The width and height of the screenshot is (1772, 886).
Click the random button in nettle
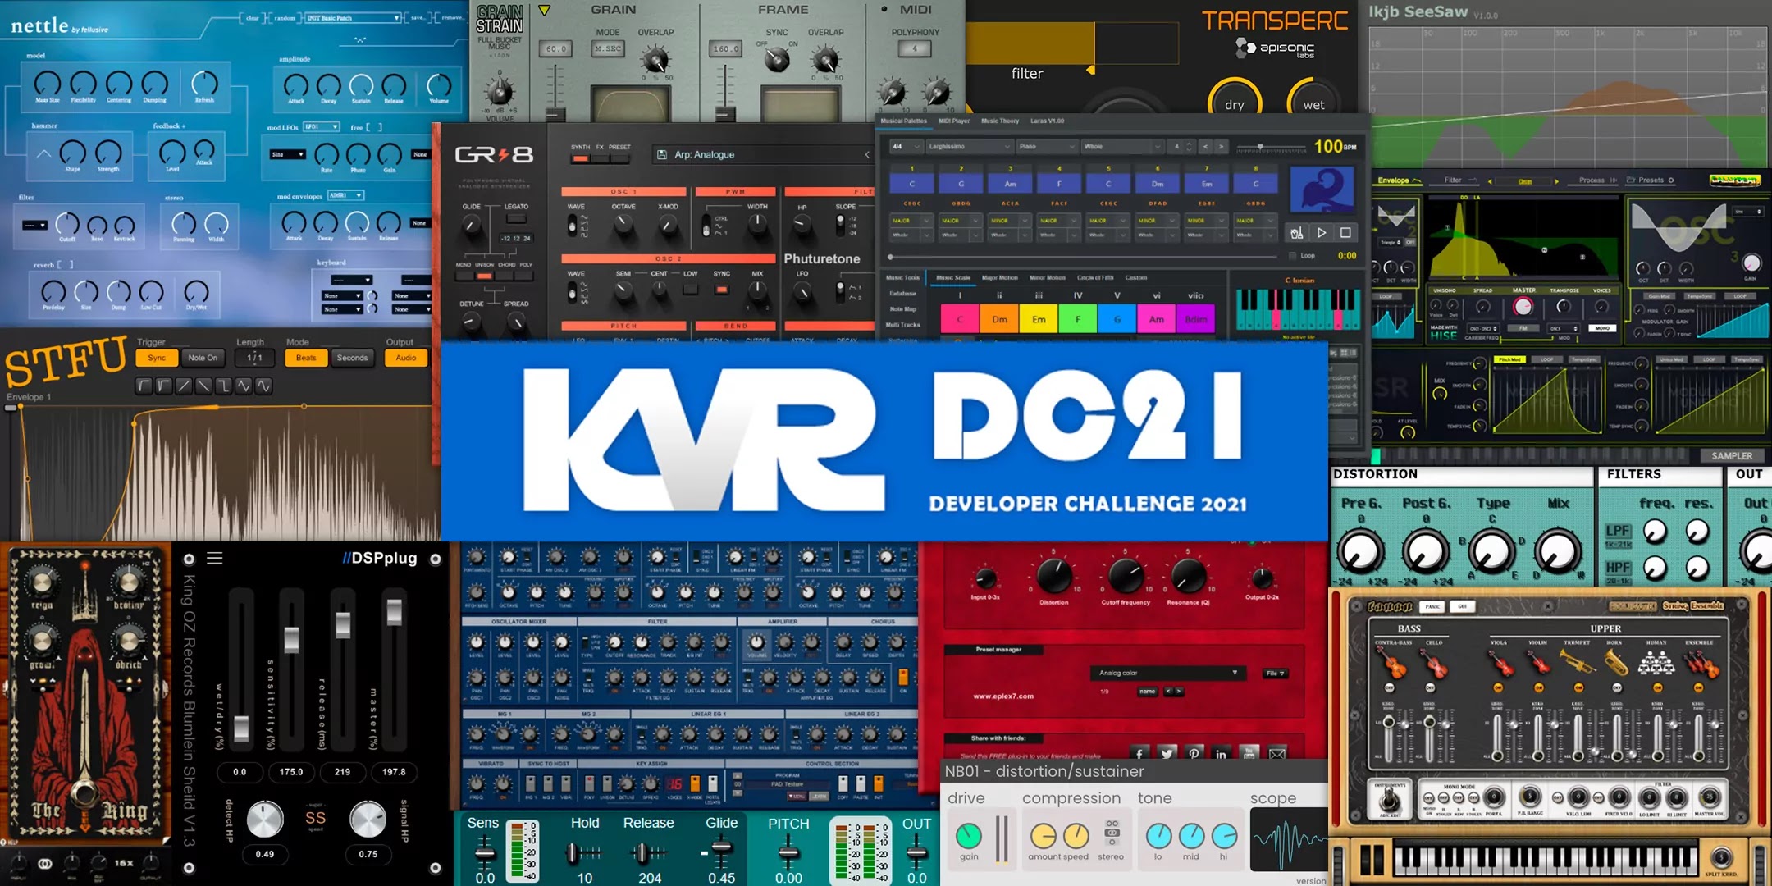coord(283,16)
